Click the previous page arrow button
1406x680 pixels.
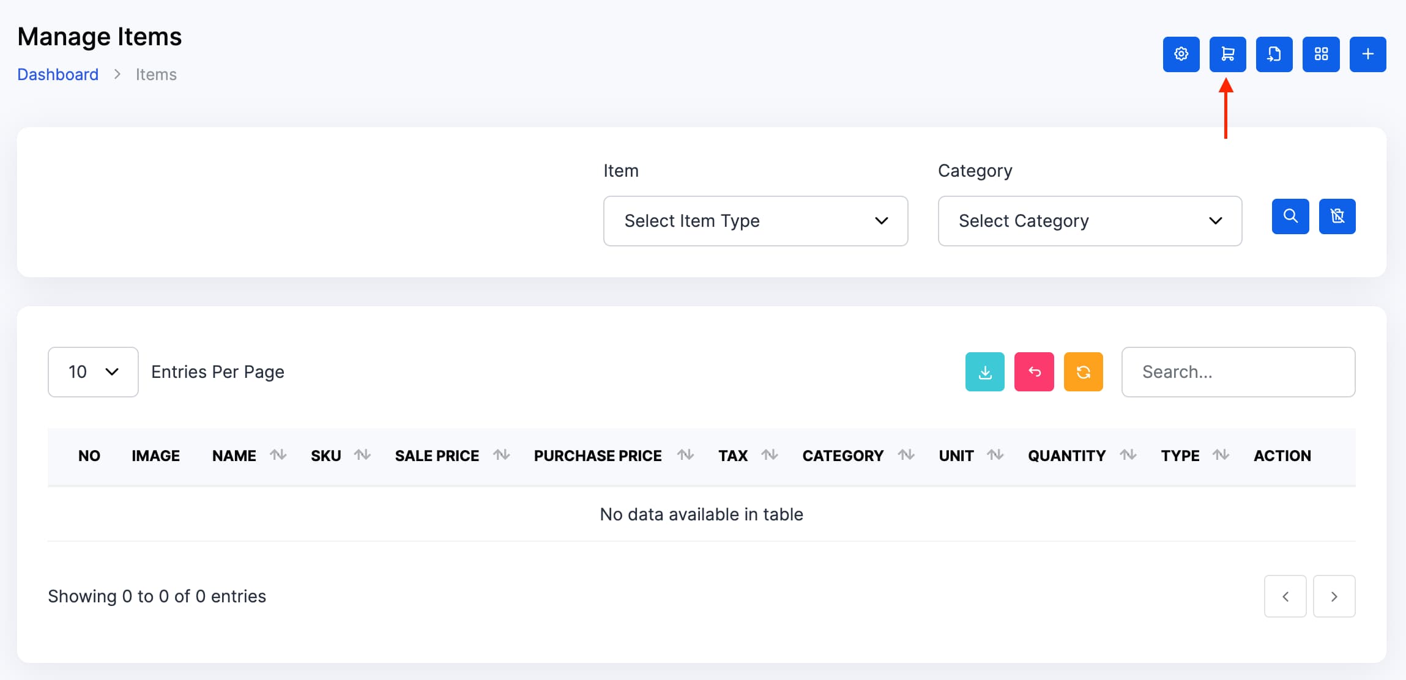1285,596
